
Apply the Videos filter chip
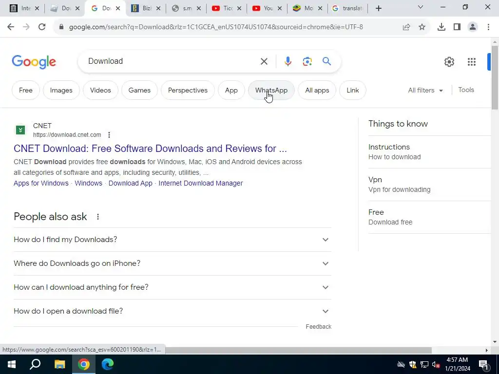100,90
